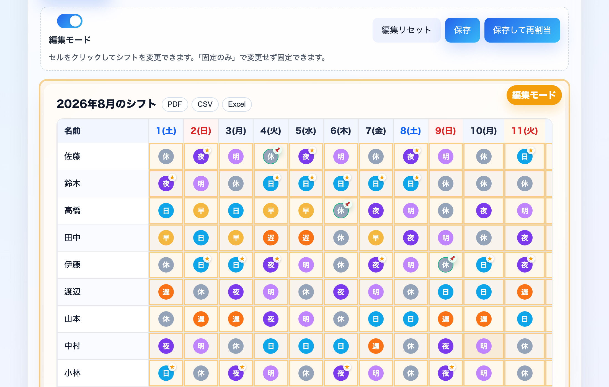The image size is (609, 387).
Task: Click 田中's 早 shift on 1(土)
Action: (x=166, y=238)
